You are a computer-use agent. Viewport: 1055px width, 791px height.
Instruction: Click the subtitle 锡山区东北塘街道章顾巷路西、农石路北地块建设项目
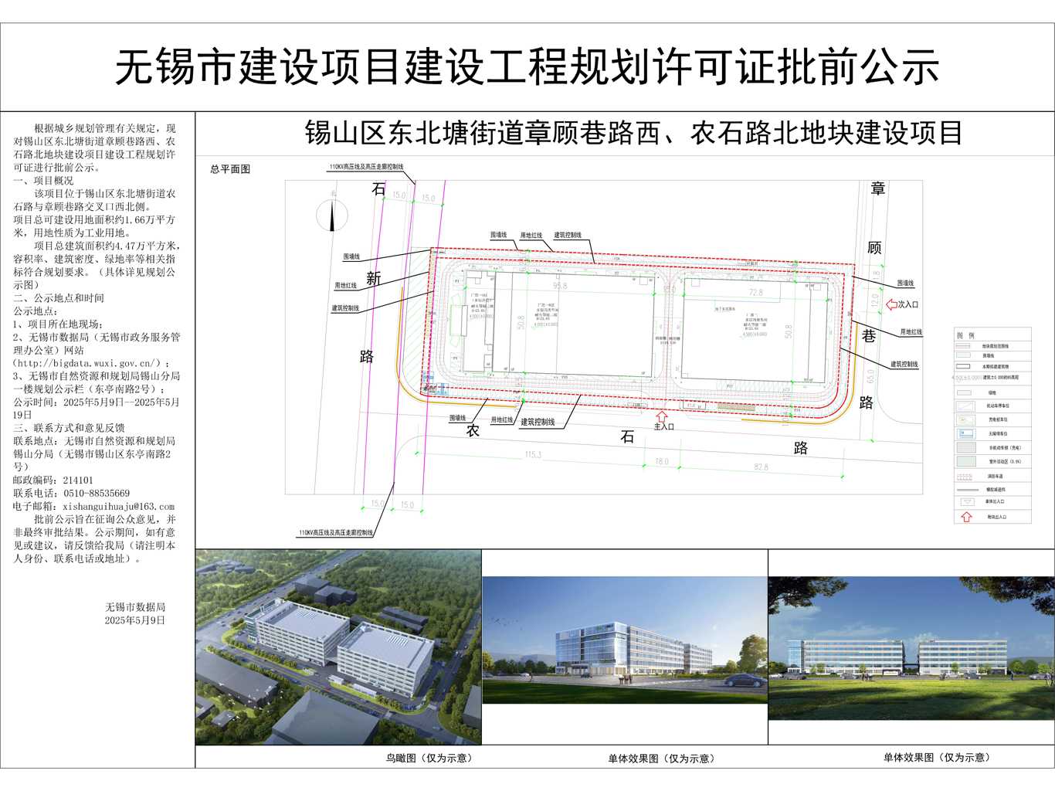pos(633,133)
